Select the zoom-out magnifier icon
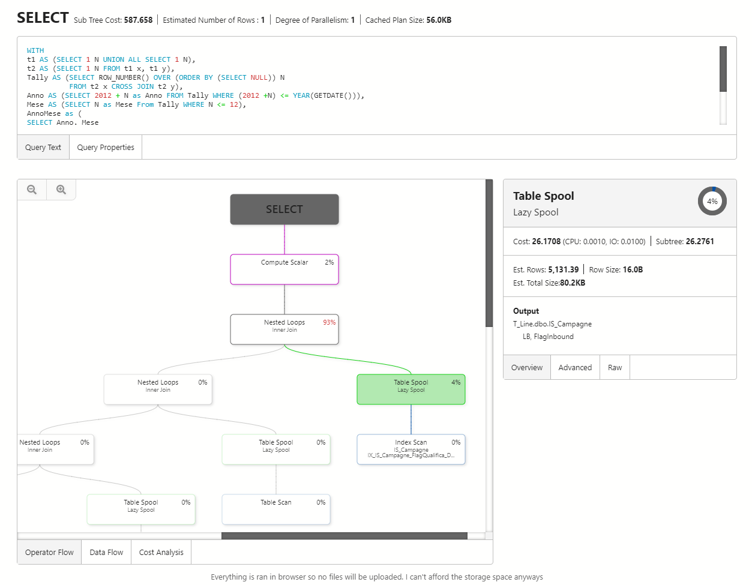The width and height of the screenshot is (752, 585). coord(31,189)
